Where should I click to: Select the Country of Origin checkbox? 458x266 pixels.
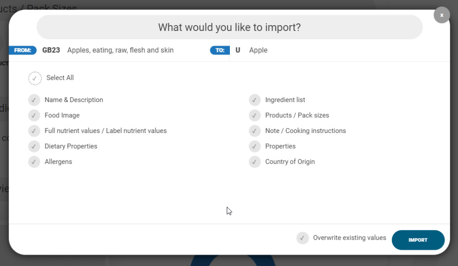point(255,162)
